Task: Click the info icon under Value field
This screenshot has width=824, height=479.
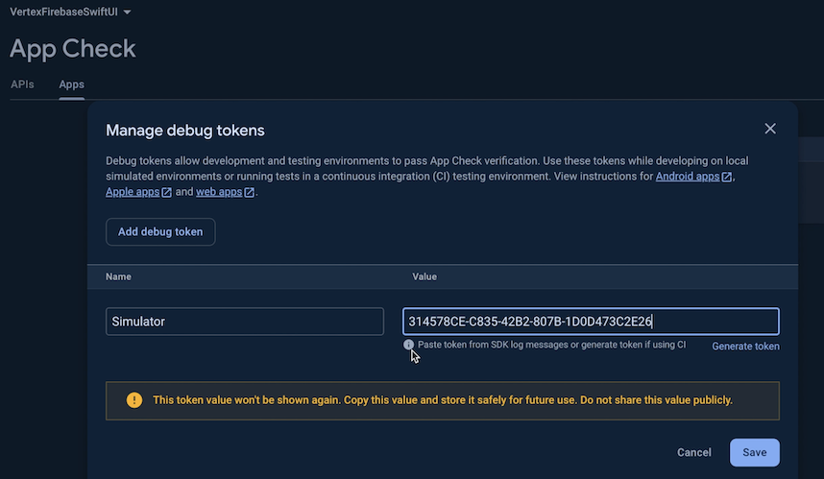Action: [x=409, y=345]
